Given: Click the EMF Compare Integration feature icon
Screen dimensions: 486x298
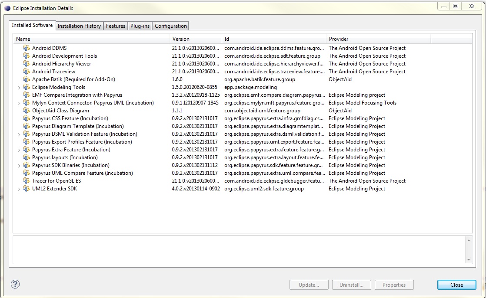Looking at the screenshot, I should click(27, 95).
